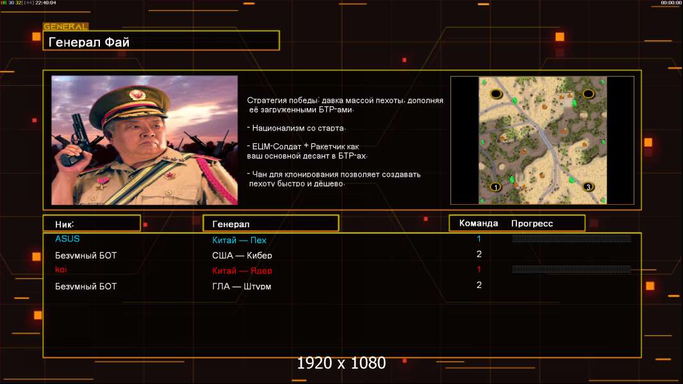Click the battlefield minimap preview
683x384 pixels.
542,140
